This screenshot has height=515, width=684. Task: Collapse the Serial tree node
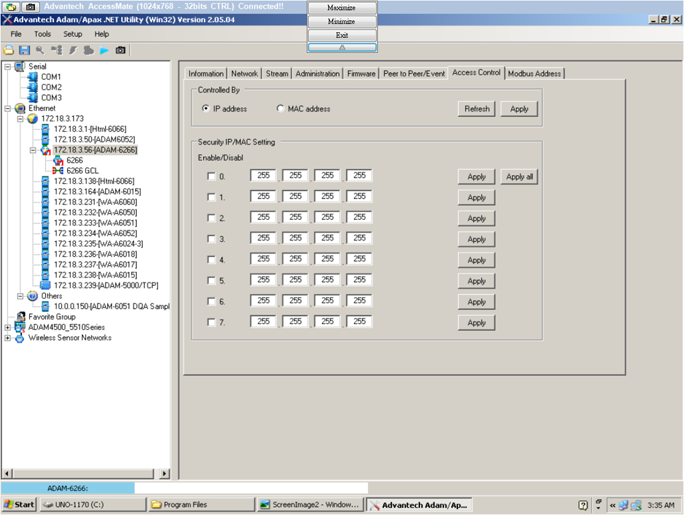coord(7,67)
